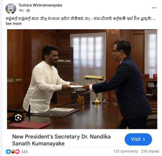This screenshot has width=162, height=156.
Task: Click the truncation ellipsis ending the post text
Action: tap(154, 19)
